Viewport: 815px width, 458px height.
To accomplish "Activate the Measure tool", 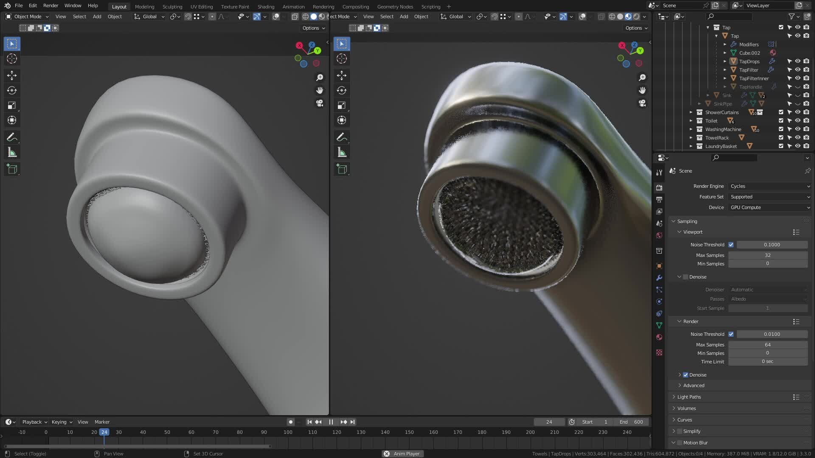I will pyautogui.click(x=11, y=151).
